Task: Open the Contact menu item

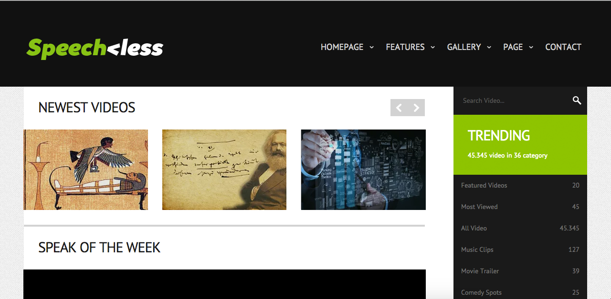Action: click(x=563, y=47)
